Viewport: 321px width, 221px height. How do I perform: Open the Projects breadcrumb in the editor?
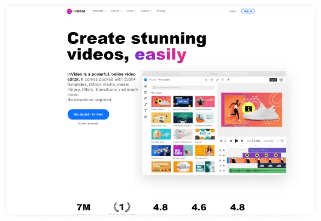tap(153, 80)
